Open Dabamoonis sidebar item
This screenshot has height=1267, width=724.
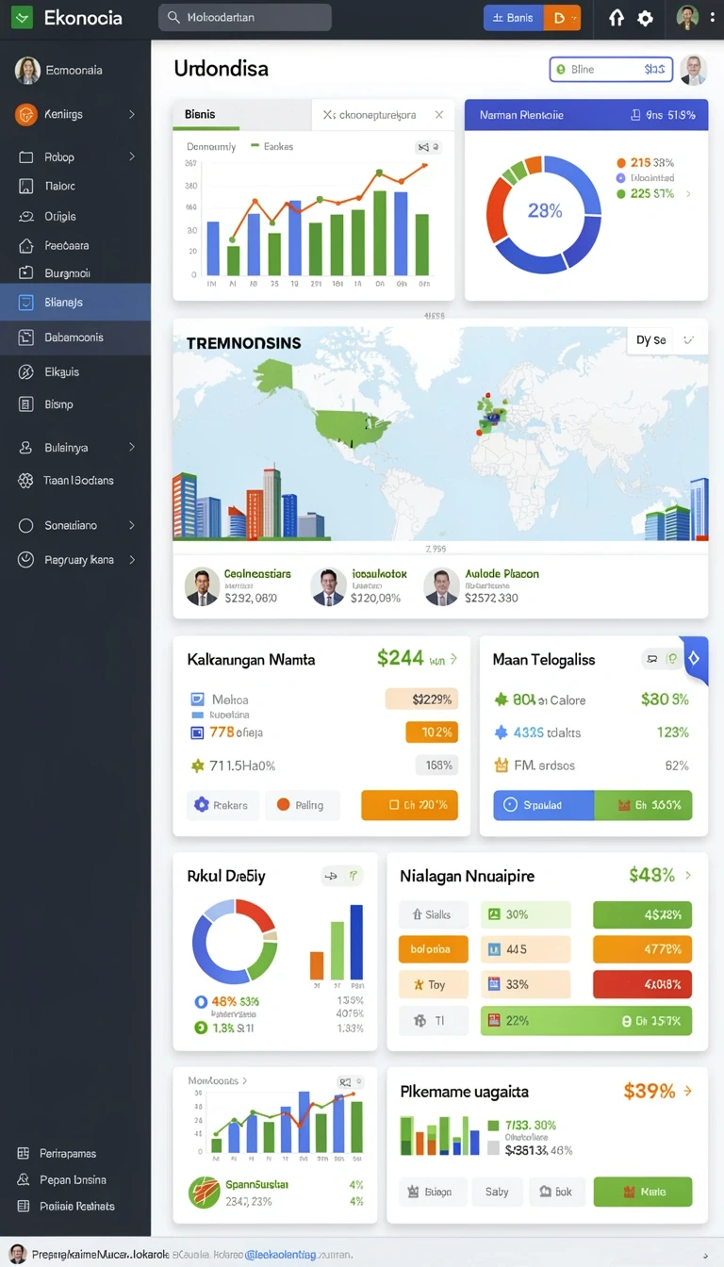click(x=75, y=337)
